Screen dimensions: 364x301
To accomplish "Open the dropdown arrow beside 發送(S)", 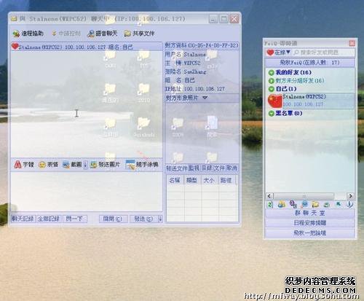I will 160,219.
